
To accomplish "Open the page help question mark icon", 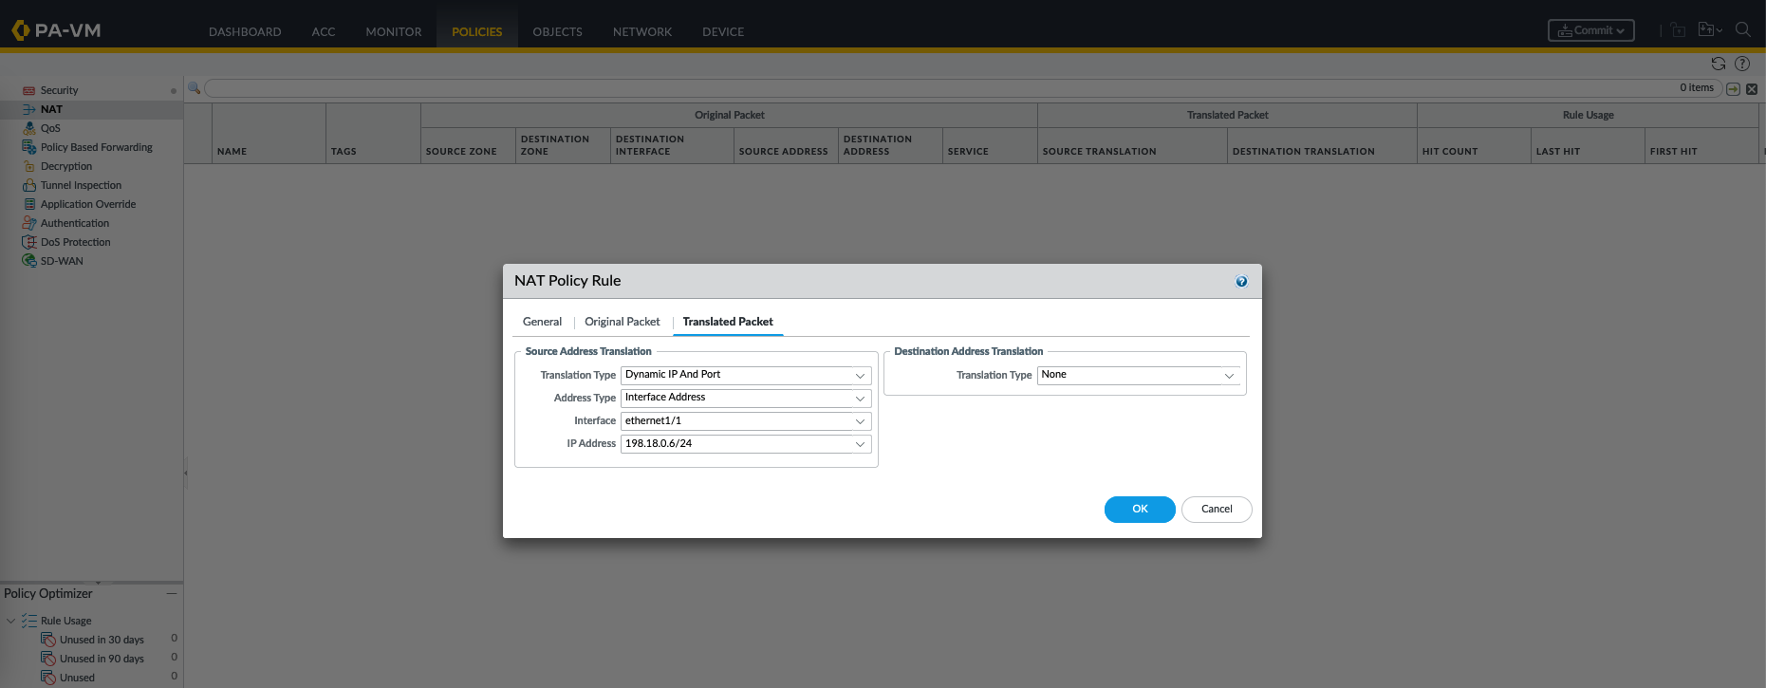I will click(x=1742, y=64).
